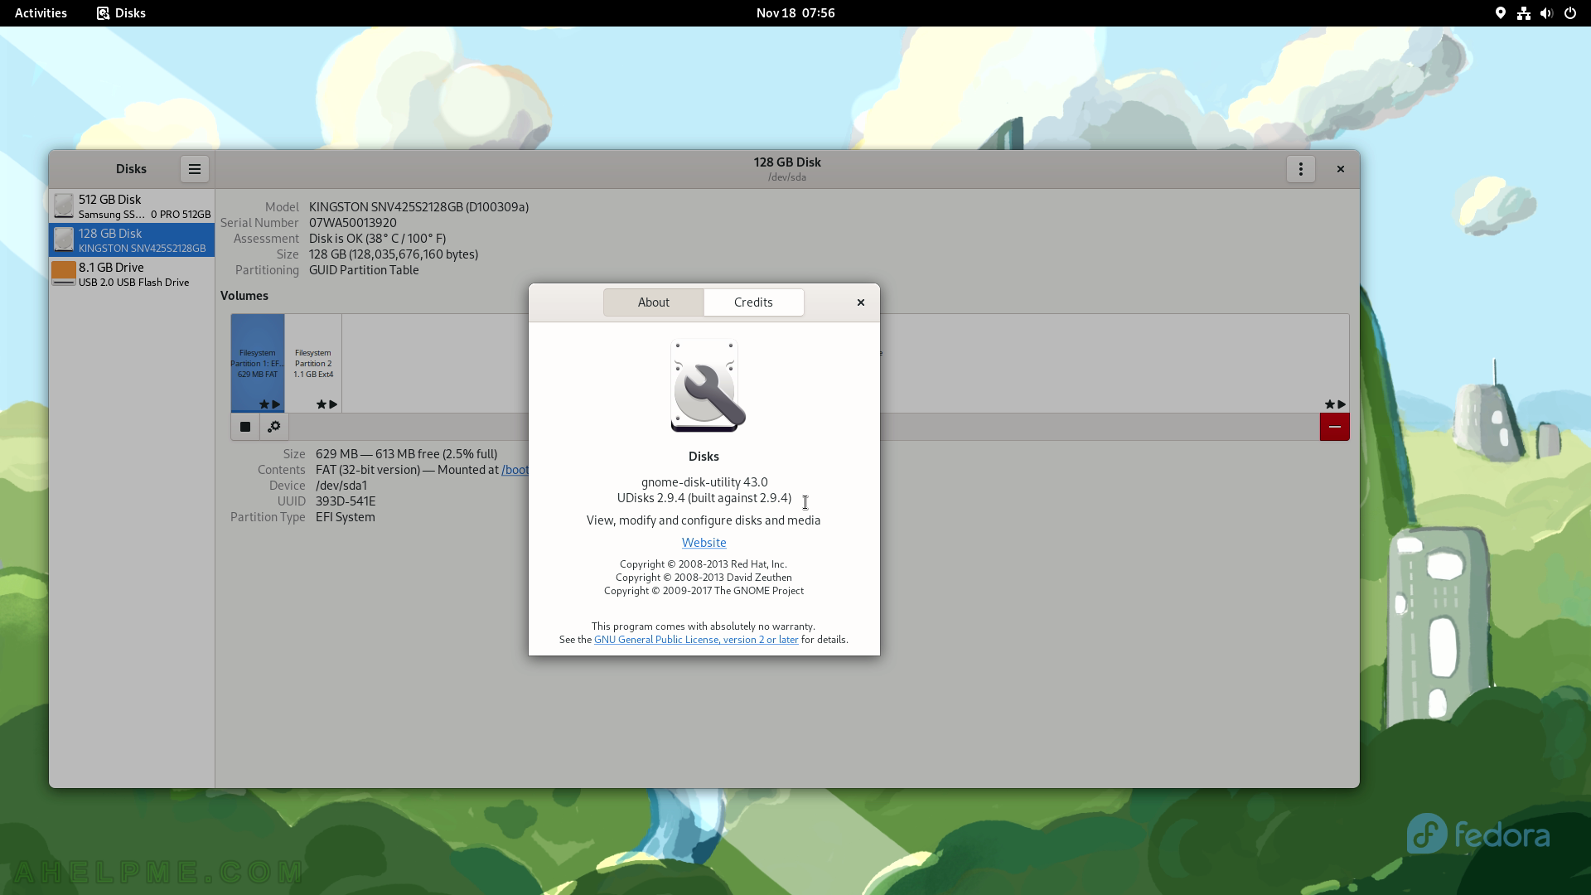
Task: Click the 128 GB Disk window title
Action: [787, 162]
